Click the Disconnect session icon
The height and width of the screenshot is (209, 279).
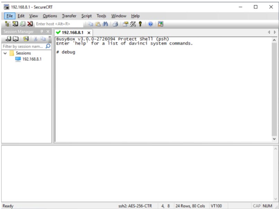tap(30, 24)
